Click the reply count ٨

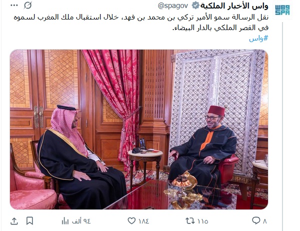coord(265,221)
